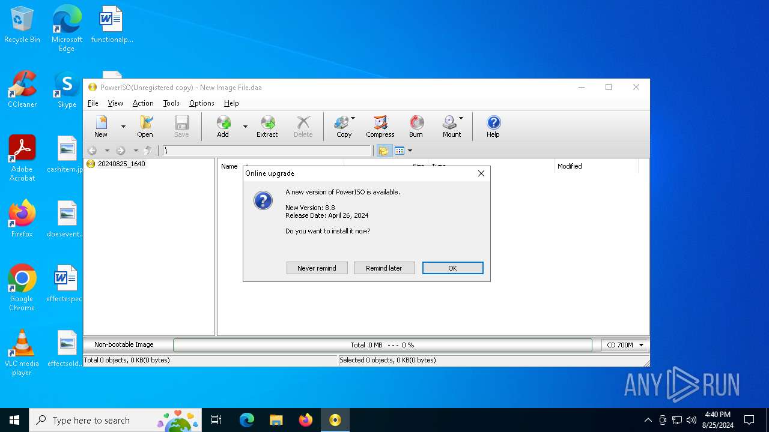Show hidden system tray icons
This screenshot has width=769, height=432.
pyautogui.click(x=648, y=420)
